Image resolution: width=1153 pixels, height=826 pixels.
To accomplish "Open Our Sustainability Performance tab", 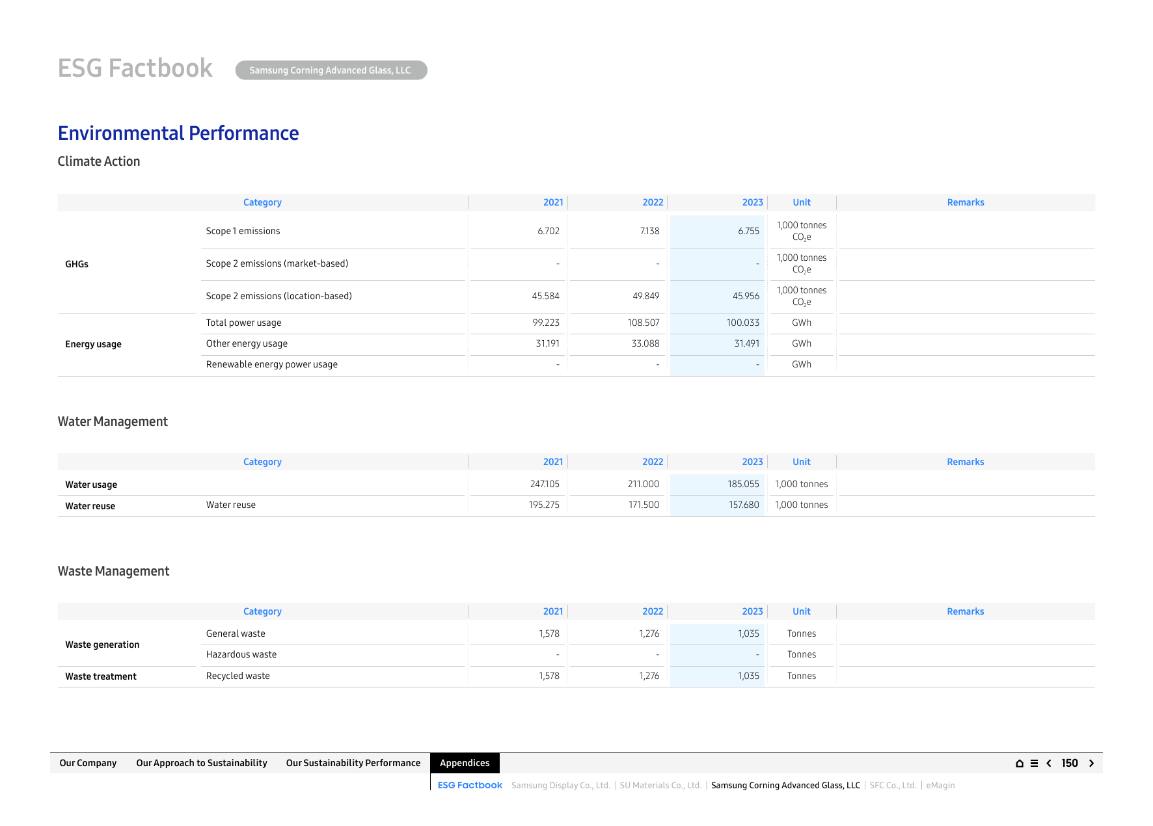I will 353,763.
